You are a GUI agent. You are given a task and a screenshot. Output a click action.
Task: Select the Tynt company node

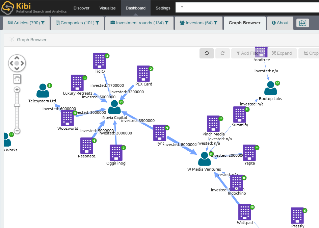click(x=159, y=133)
